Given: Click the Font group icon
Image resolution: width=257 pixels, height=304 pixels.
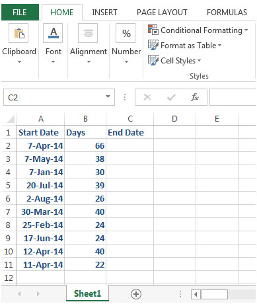Looking at the screenshot, I should [53, 33].
